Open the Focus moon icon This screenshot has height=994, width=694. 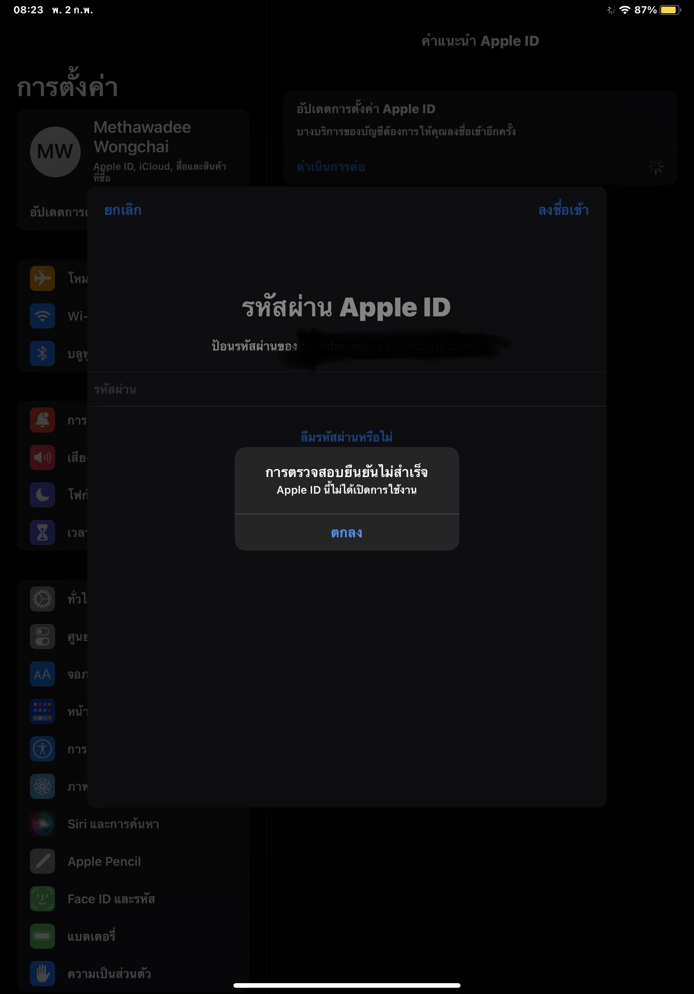click(x=42, y=495)
